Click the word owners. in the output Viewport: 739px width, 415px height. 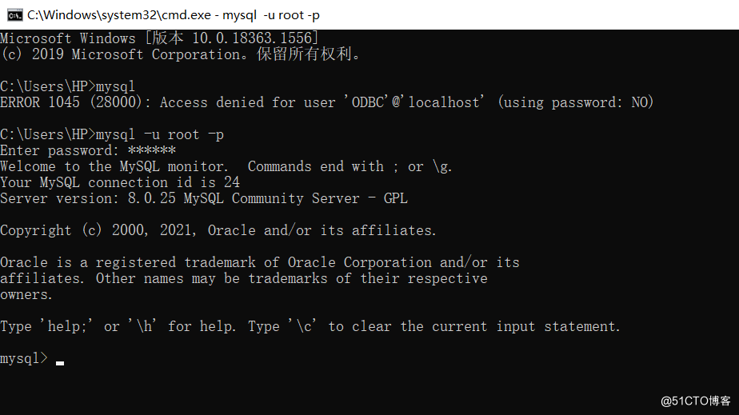tap(26, 295)
